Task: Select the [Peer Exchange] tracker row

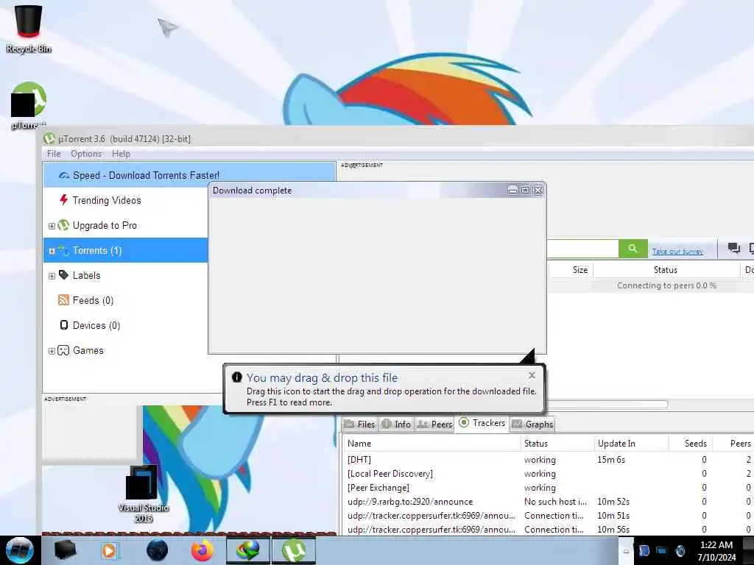Action: (547, 487)
